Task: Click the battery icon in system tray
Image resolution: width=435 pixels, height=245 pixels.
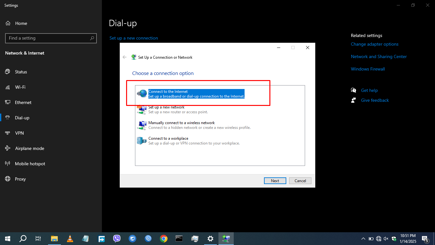Action: tap(371, 239)
